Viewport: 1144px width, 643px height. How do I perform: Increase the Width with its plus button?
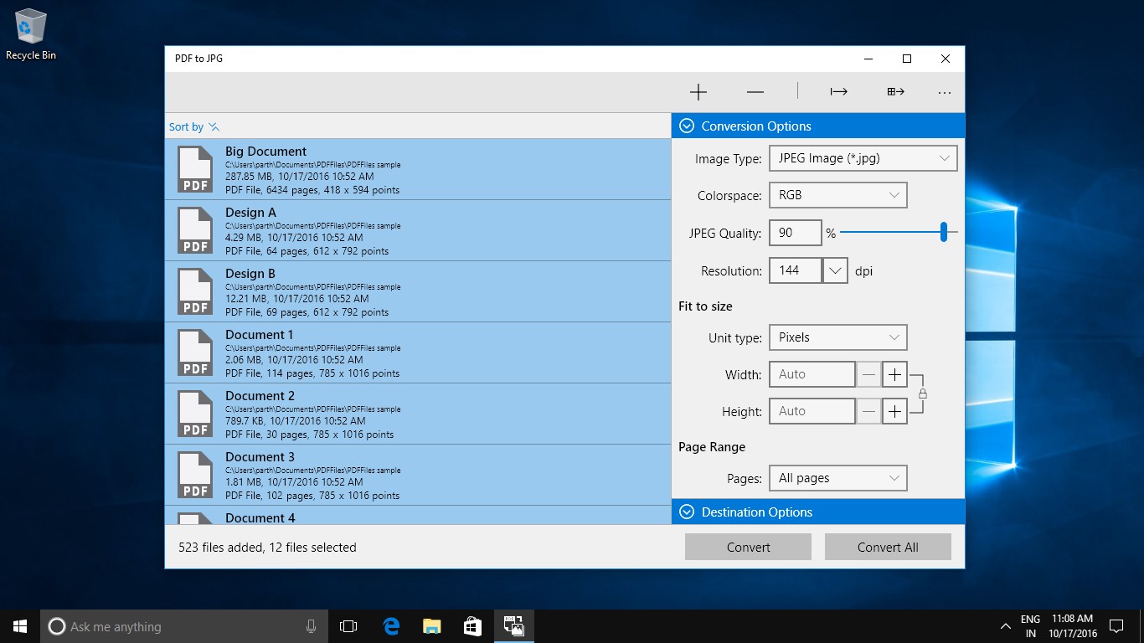pyautogui.click(x=894, y=374)
